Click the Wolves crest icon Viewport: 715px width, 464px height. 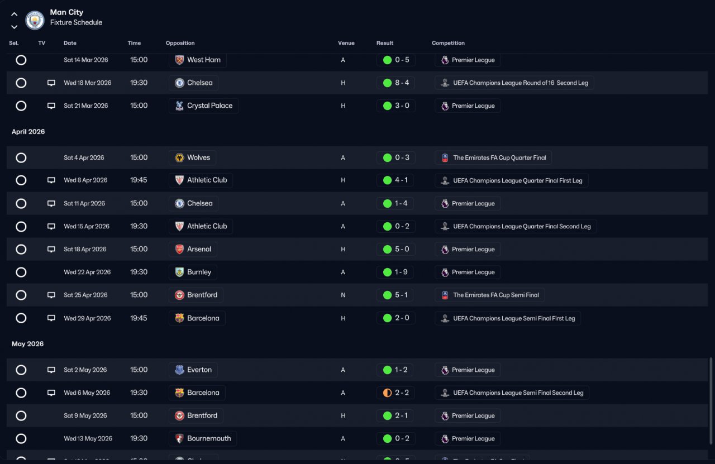pyautogui.click(x=179, y=157)
